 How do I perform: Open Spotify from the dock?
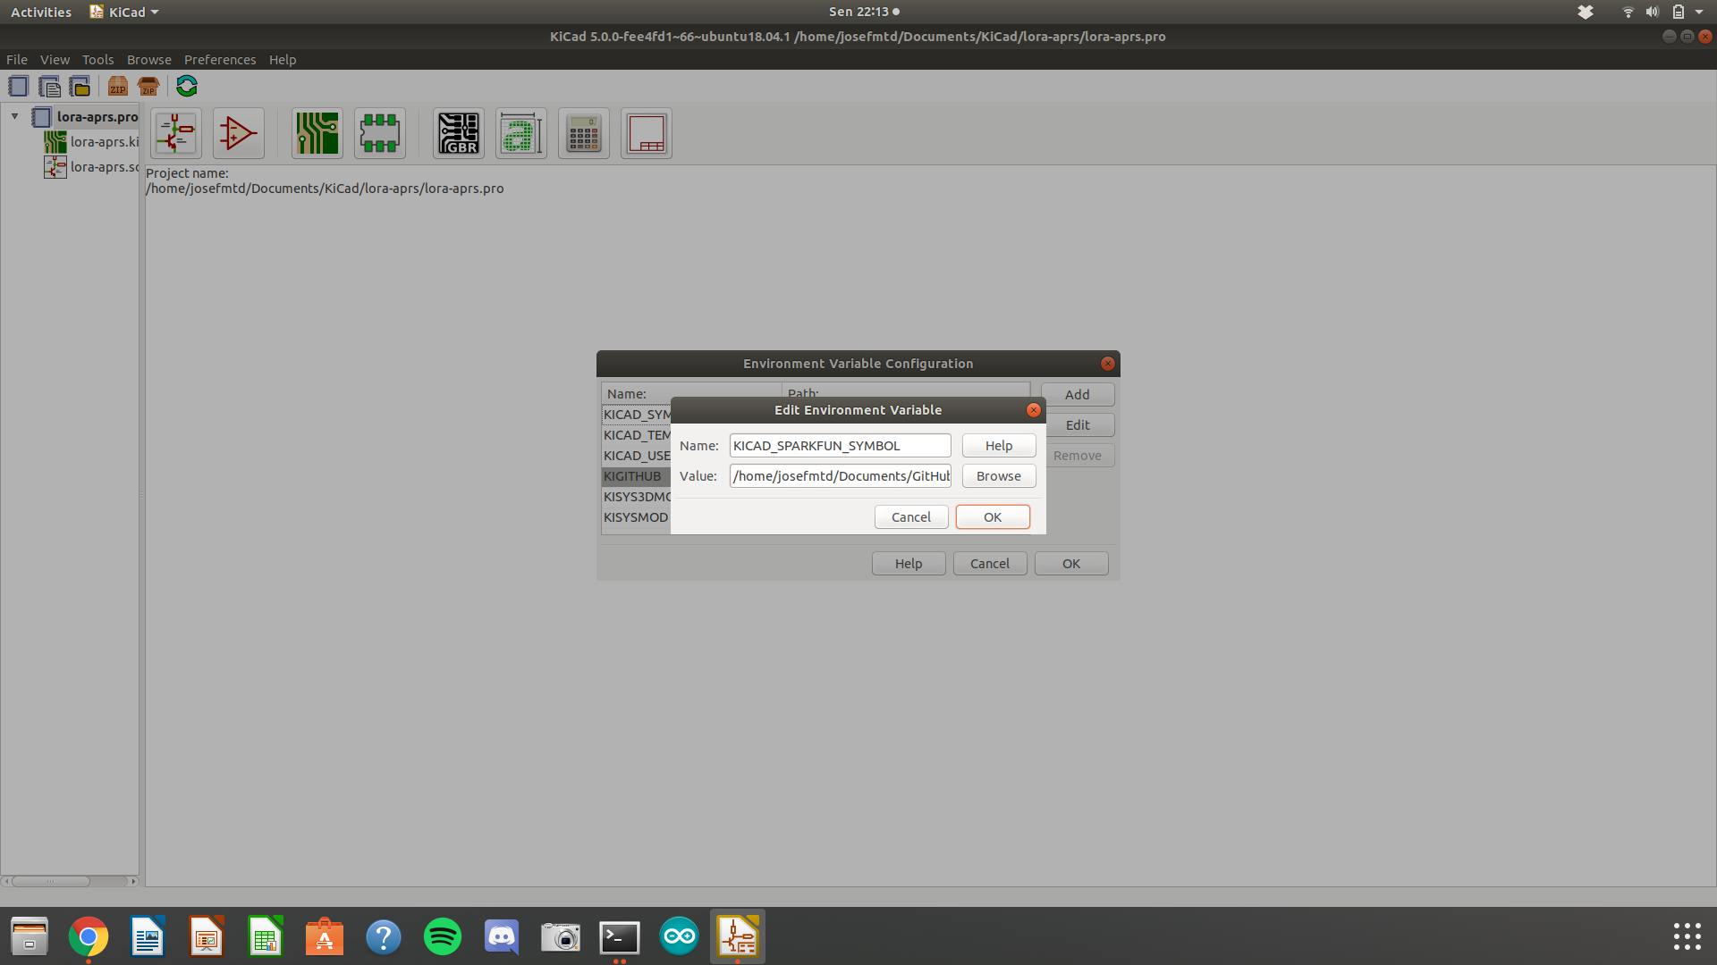[442, 936]
